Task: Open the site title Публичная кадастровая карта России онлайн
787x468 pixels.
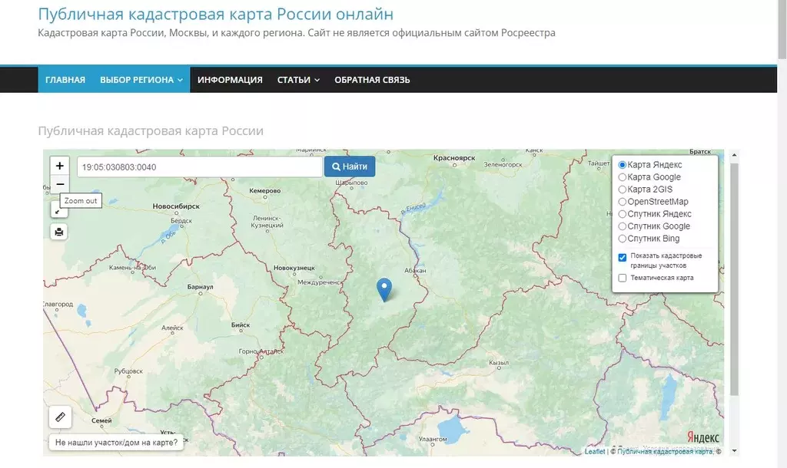Action: click(216, 14)
